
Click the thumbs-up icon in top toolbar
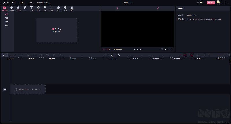(59, 8)
